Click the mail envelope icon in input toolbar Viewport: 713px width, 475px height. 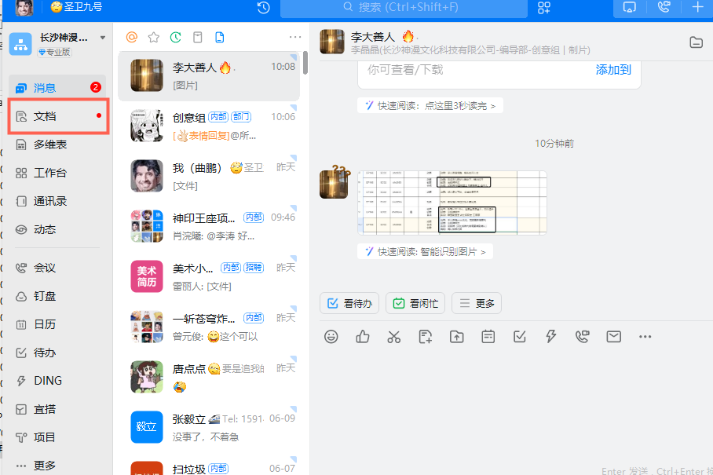(614, 337)
